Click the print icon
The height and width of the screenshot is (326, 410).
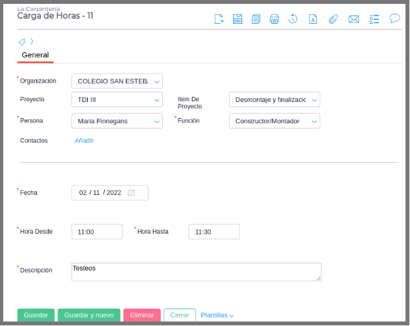[274, 19]
